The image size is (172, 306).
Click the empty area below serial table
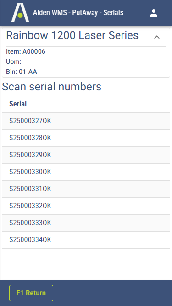86,264
